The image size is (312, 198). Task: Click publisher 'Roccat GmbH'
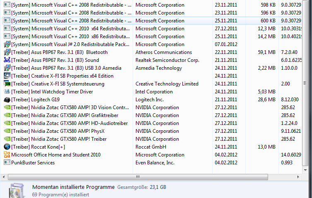[x=151, y=147]
